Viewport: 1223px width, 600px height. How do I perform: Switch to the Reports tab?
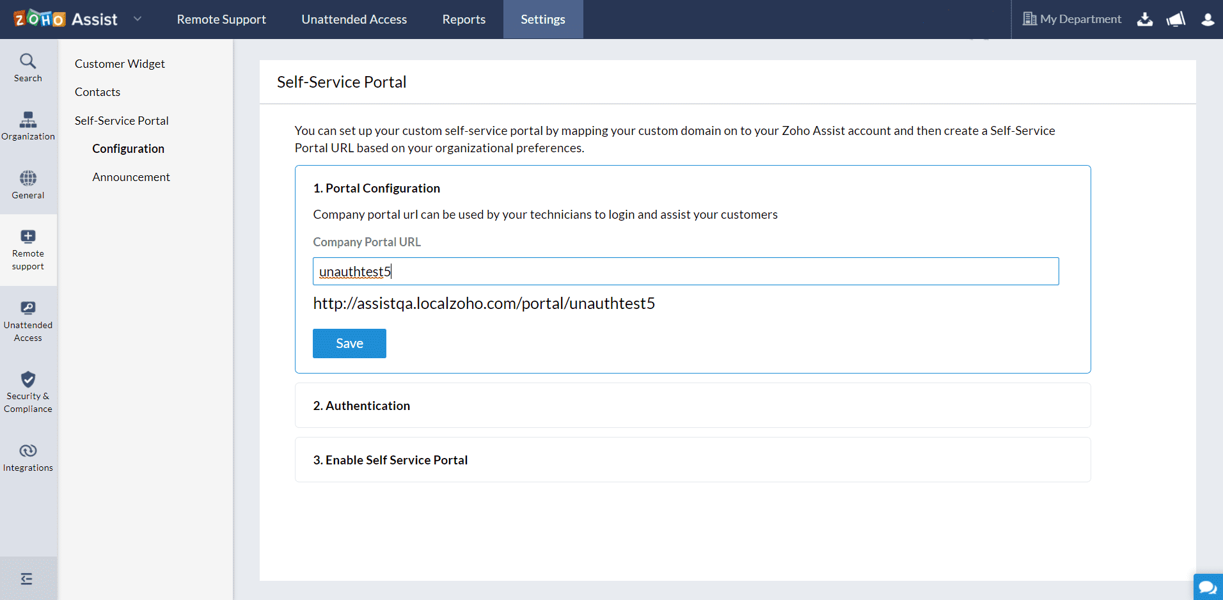click(464, 19)
